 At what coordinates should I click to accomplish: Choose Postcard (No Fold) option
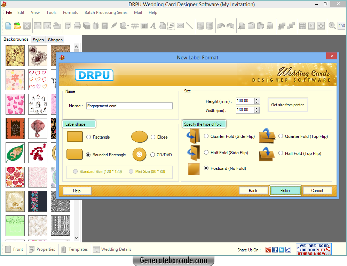pos(206,168)
